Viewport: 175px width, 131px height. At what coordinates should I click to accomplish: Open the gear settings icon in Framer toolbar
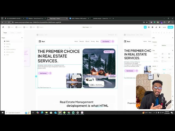point(153,27)
